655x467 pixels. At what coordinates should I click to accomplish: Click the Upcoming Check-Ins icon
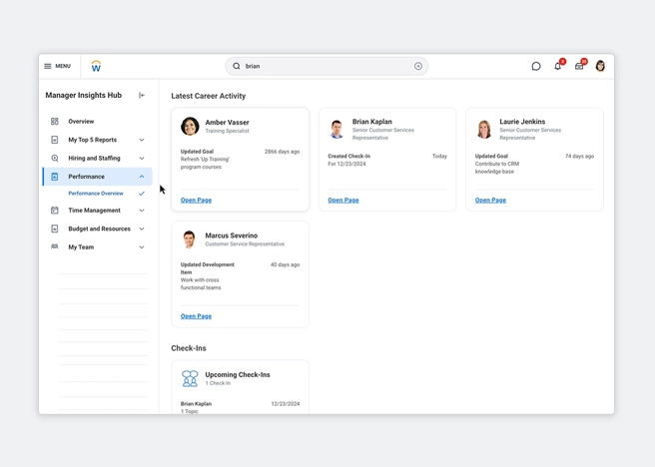point(190,378)
